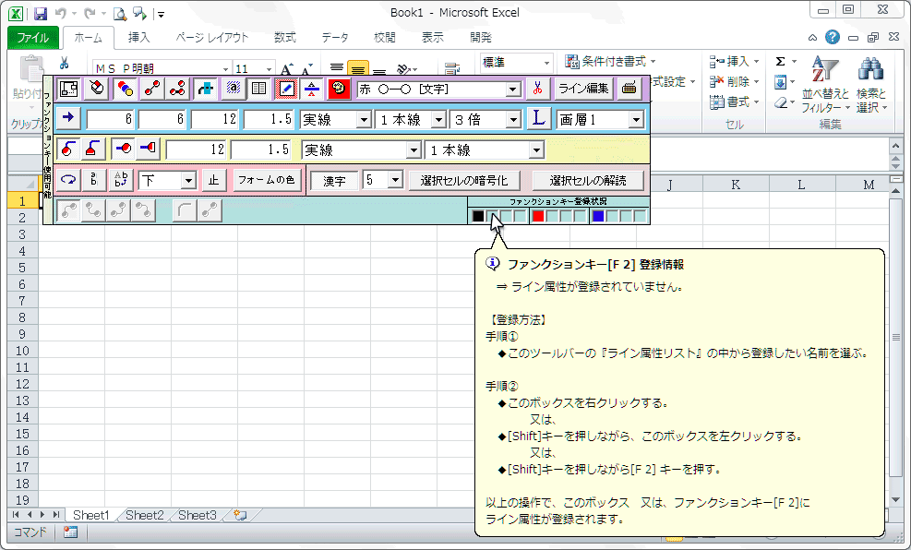911x550 pixels.
Task: Click the two-column list icon
Action: pyautogui.click(x=258, y=89)
